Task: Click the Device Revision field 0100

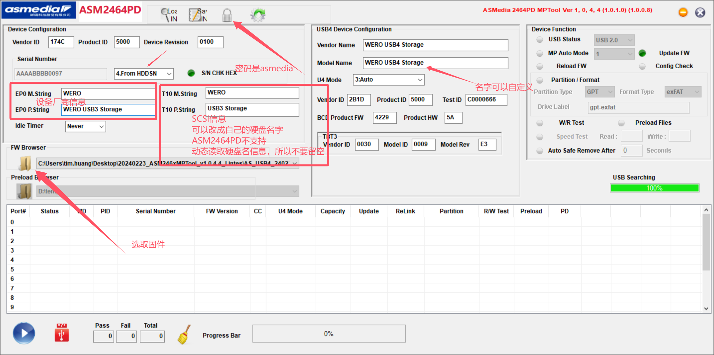Action: coord(210,42)
